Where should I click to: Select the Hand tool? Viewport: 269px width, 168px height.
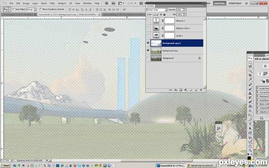(250, 146)
